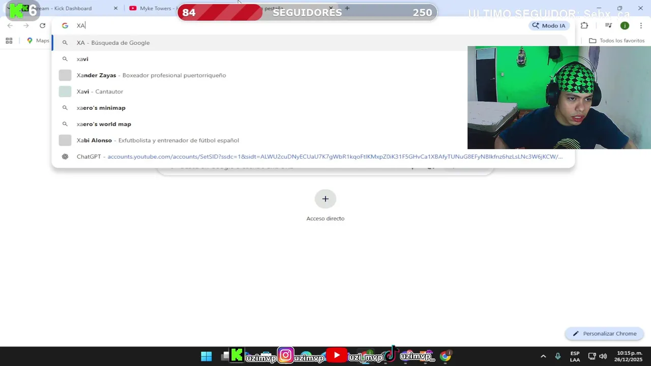
Task: Open a new tab with the plus button
Action: tap(347, 8)
